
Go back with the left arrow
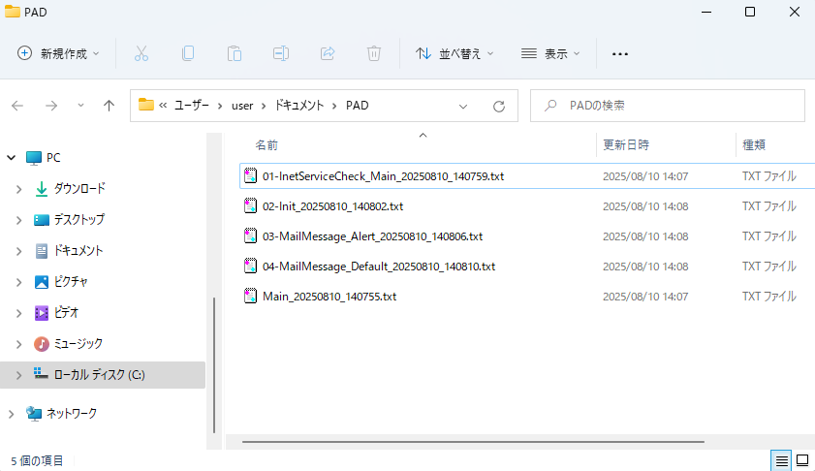(17, 106)
